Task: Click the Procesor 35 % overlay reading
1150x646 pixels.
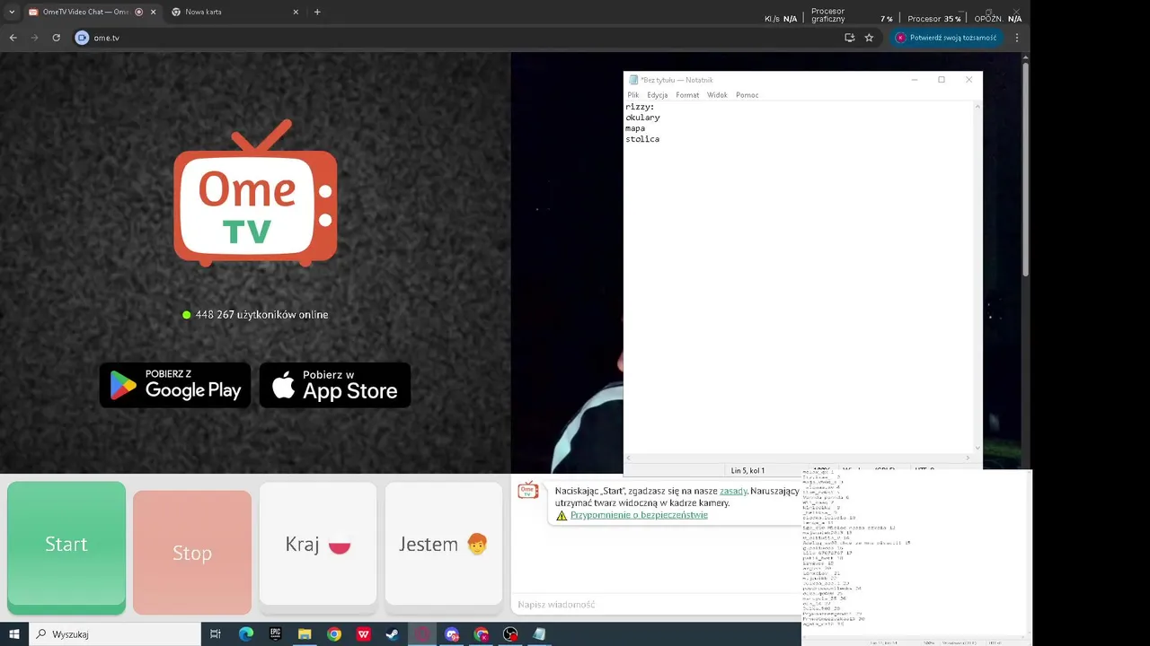Action: [934, 19]
